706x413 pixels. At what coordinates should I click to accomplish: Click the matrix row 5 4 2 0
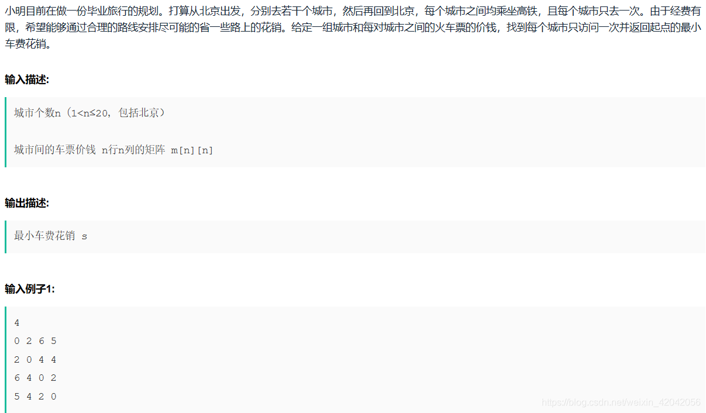tap(35, 397)
